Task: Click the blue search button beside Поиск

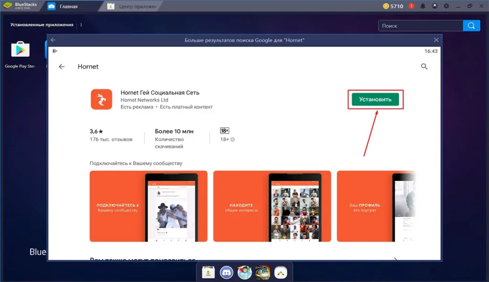Action: 471,26
